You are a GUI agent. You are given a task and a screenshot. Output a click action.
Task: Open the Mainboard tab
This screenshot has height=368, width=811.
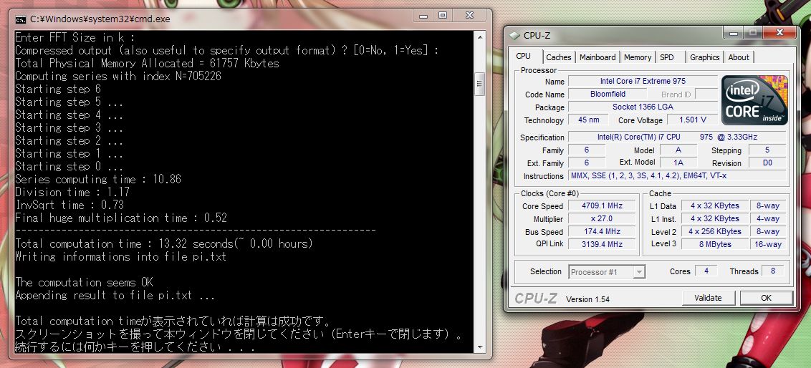(x=598, y=57)
